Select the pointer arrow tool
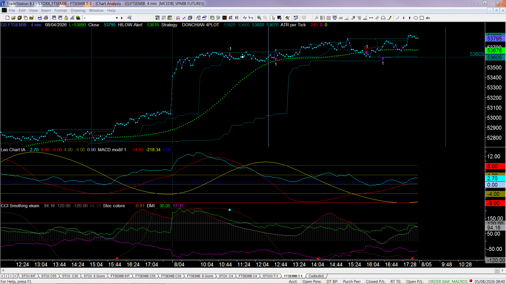The width and height of the screenshot is (506, 284). (274, 18)
